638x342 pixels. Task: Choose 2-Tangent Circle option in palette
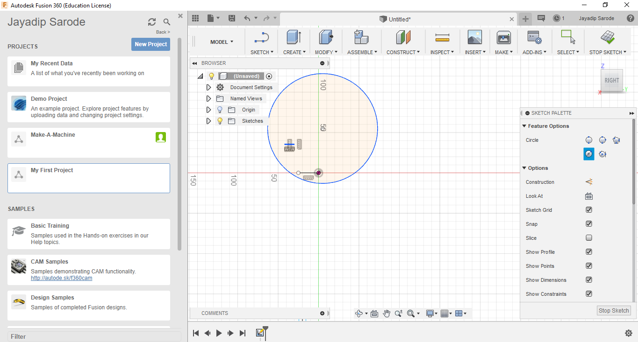click(589, 154)
